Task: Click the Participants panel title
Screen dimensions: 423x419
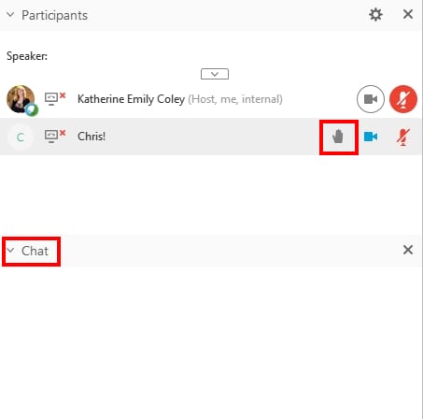Action: tap(54, 15)
